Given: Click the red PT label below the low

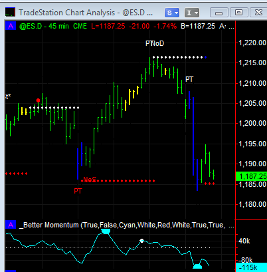Looking at the screenshot, I should click(78, 191).
